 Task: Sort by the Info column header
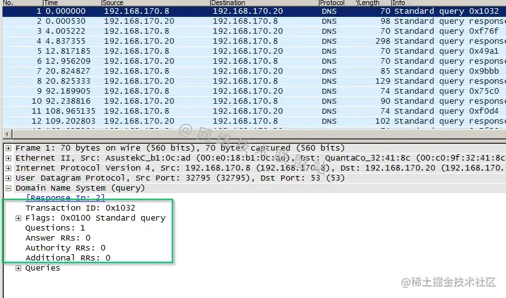tap(449, 3)
